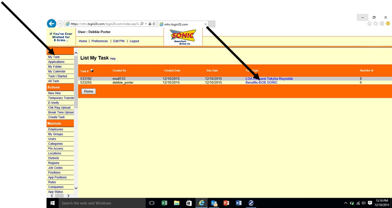Click the sort icon next to Task #
The width and height of the screenshot is (392, 208).
click(92, 71)
